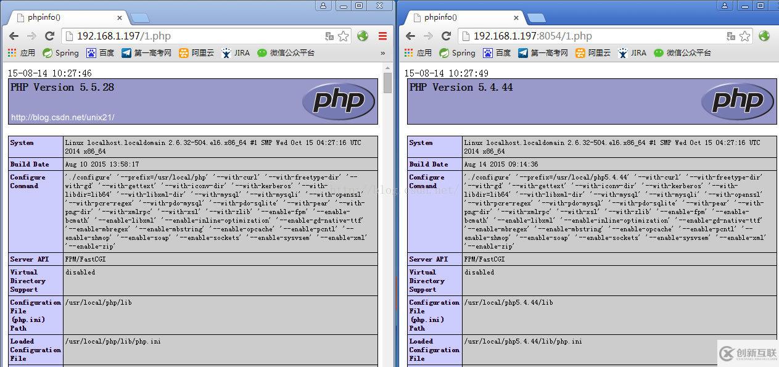Open 百度 bookmark in right window
The height and width of the screenshot is (367, 779).
(497, 53)
